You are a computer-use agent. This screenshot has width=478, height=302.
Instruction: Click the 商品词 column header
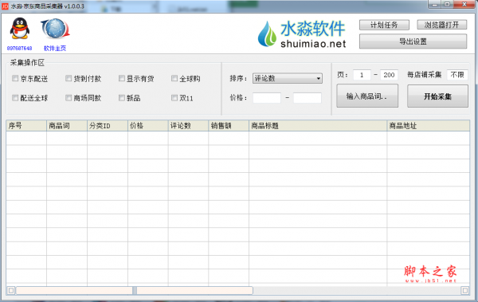click(67, 126)
